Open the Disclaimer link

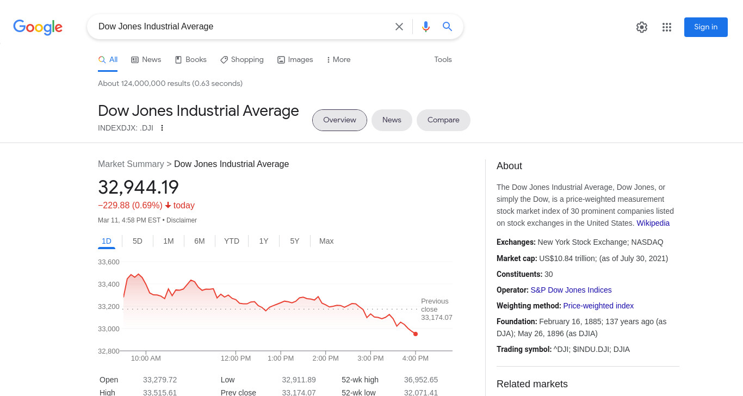pos(182,220)
